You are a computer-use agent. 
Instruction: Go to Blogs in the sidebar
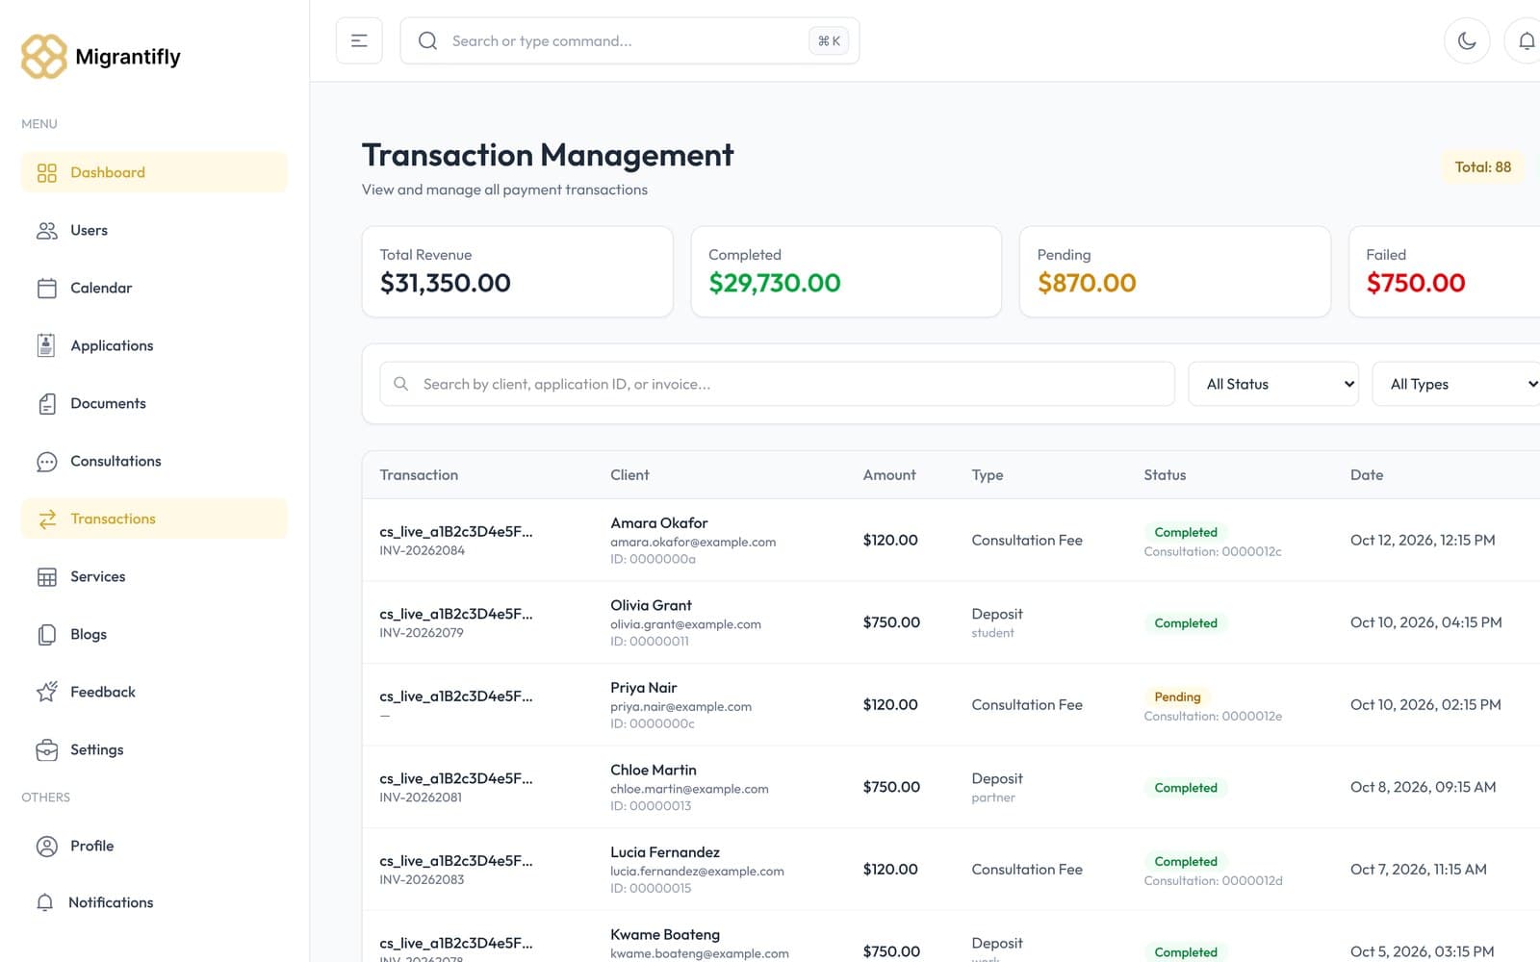point(154,634)
